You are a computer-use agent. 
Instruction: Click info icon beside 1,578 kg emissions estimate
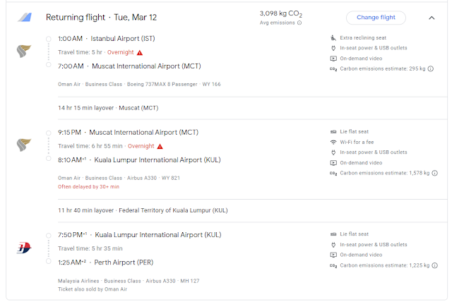pos(434,173)
